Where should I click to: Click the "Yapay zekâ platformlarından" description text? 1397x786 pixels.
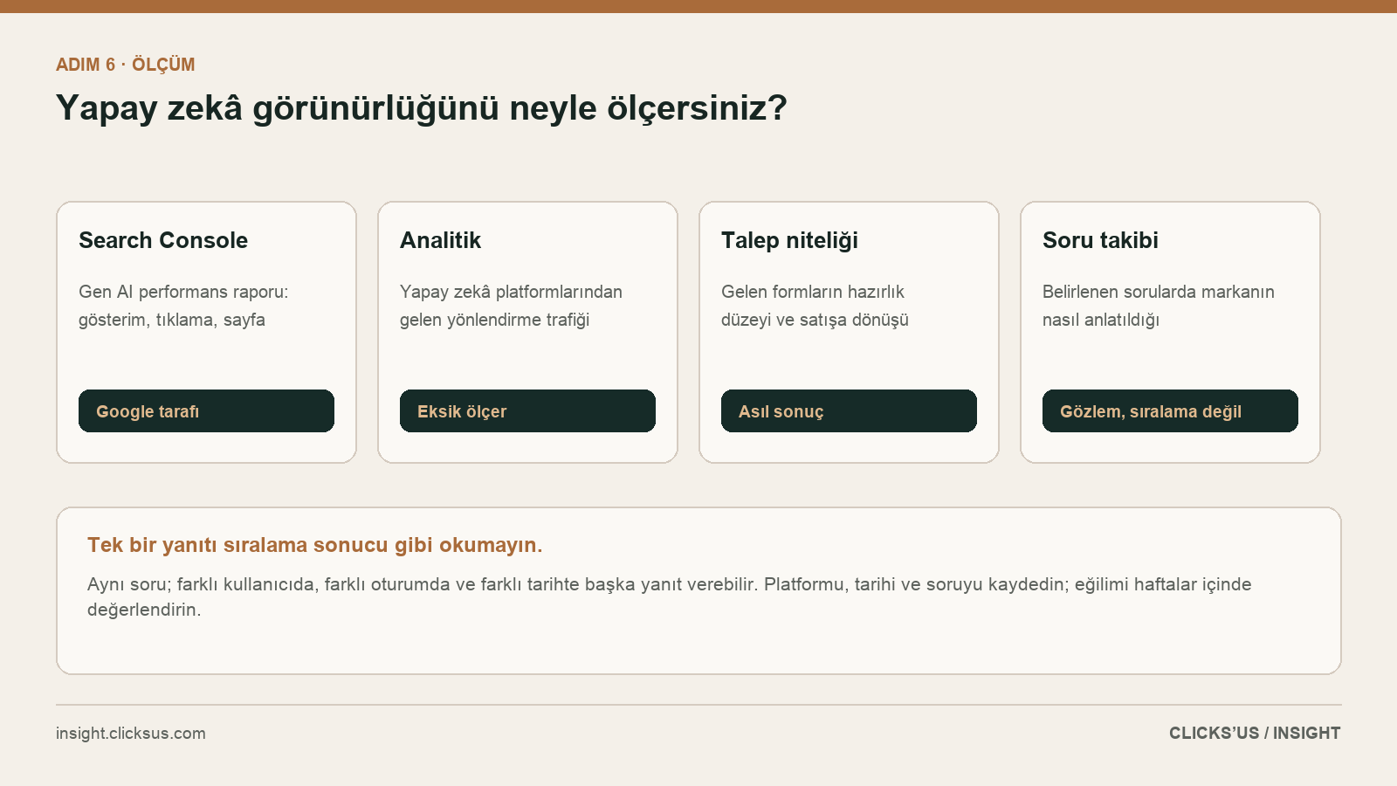[511, 306]
